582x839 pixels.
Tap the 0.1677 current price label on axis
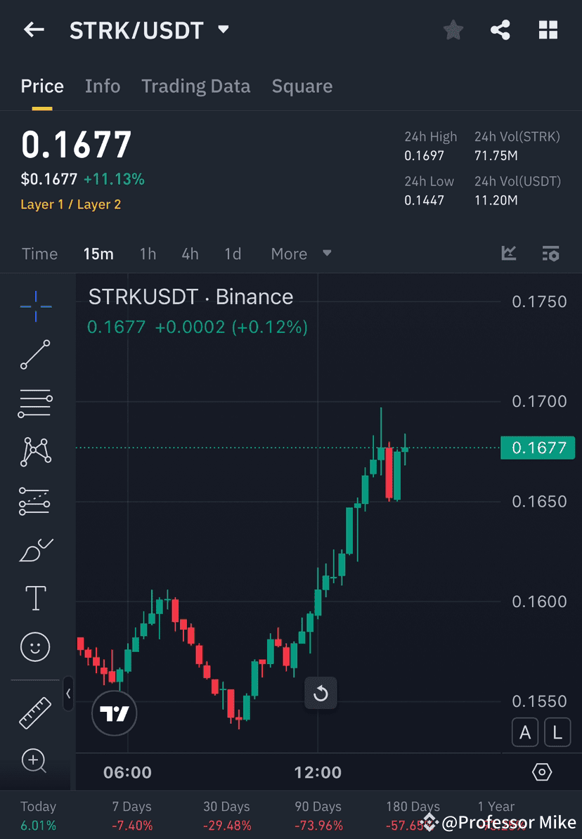(x=538, y=448)
